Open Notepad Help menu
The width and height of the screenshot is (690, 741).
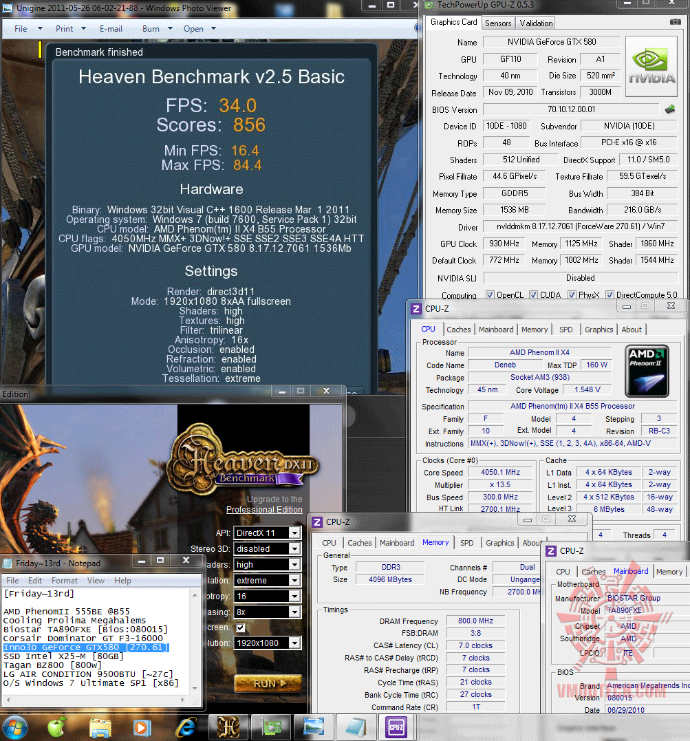[122, 580]
